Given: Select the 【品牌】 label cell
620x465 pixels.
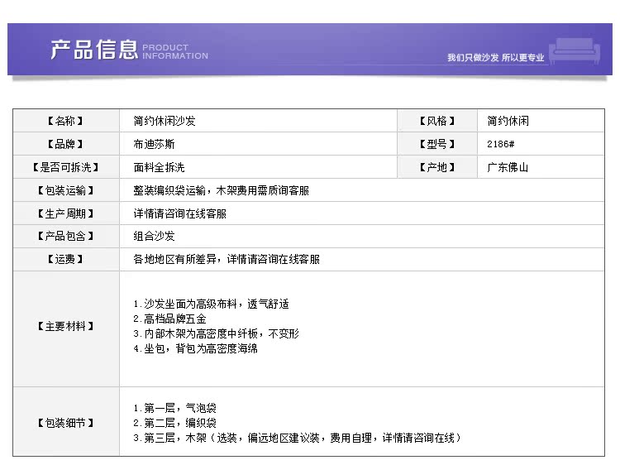Looking at the screenshot, I should pos(66,144).
